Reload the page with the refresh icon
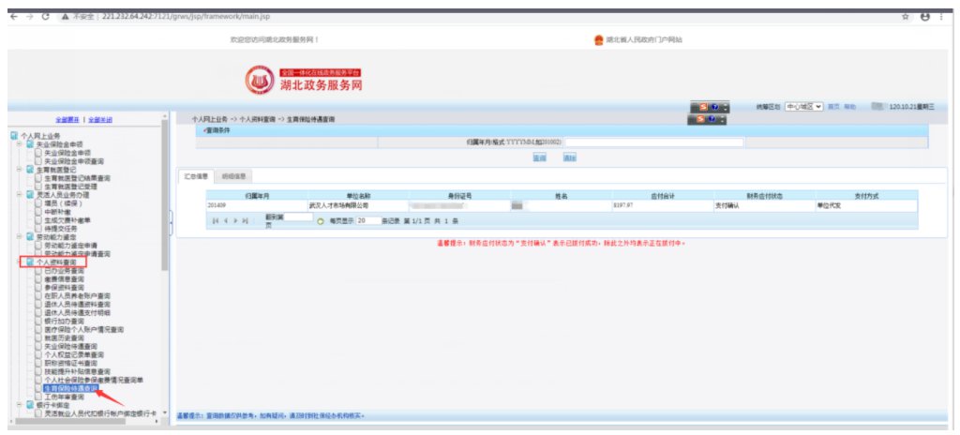This screenshot has width=960, height=435. point(45,17)
